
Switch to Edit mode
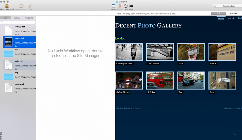point(219,13)
